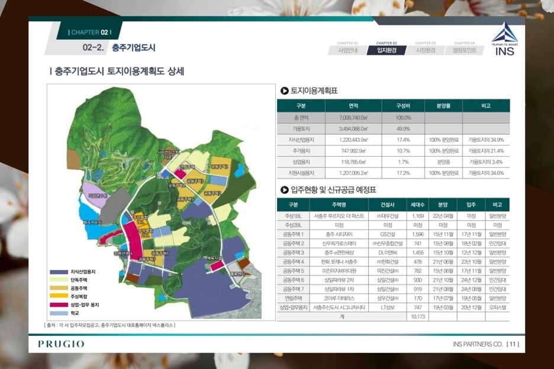This screenshot has width=554, height=369.
Task: Click the 한화 포레나 서충주 cell
Action: pyautogui.click(x=339, y=261)
